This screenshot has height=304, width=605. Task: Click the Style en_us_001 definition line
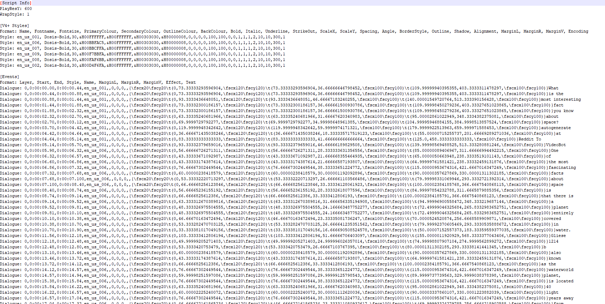pyautogui.click(x=142, y=37)
